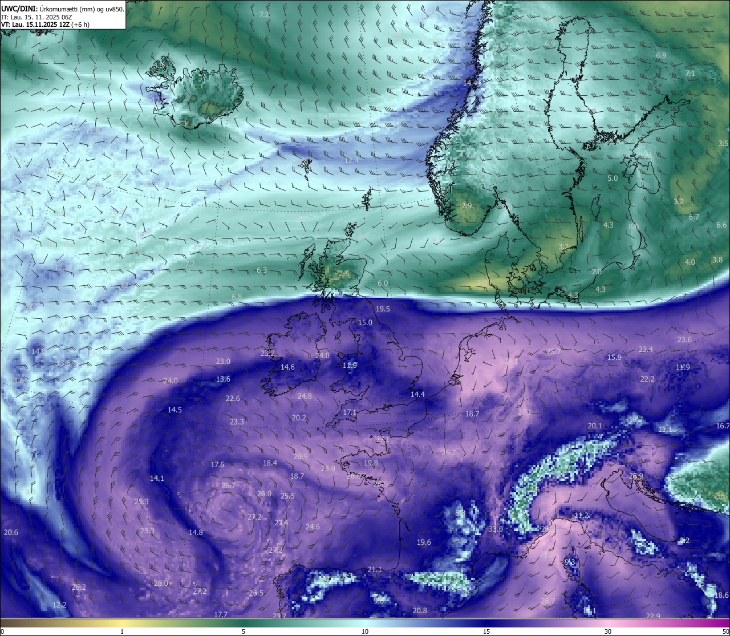Click the 22.2 value over eastern Europe
The height and width of the screenshot is (636, 730).
coord(647,379)
